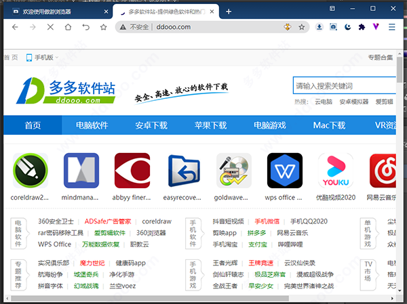Viewport: 407px width, 304px height.
Task: Click the red ADSafe广告管家 link
Action: tap(108, 221)
